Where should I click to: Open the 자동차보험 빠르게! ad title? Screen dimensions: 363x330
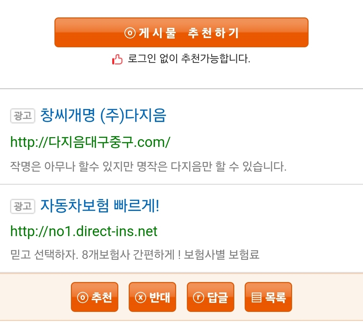click(99, 206)
